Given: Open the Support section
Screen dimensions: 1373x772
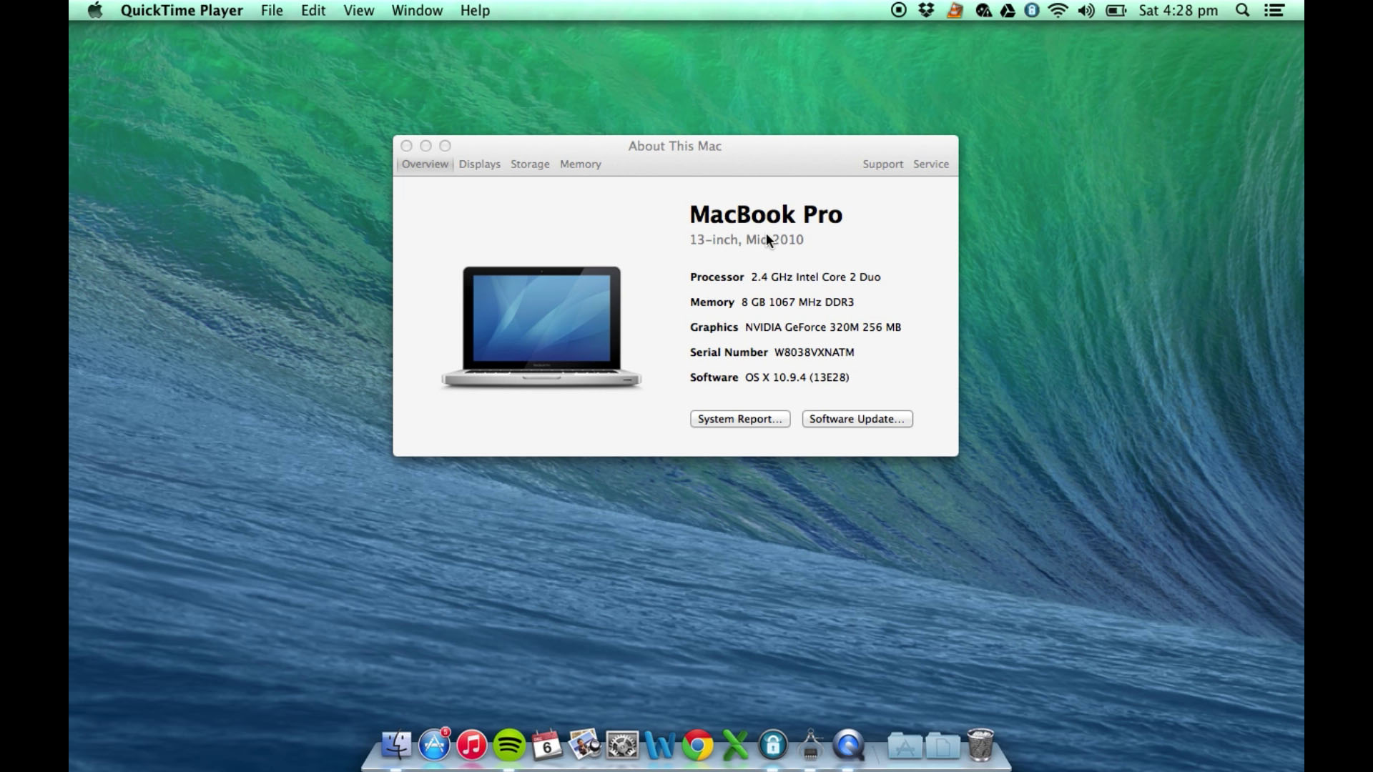Looking at the screenshot, I should coord(882,164).
